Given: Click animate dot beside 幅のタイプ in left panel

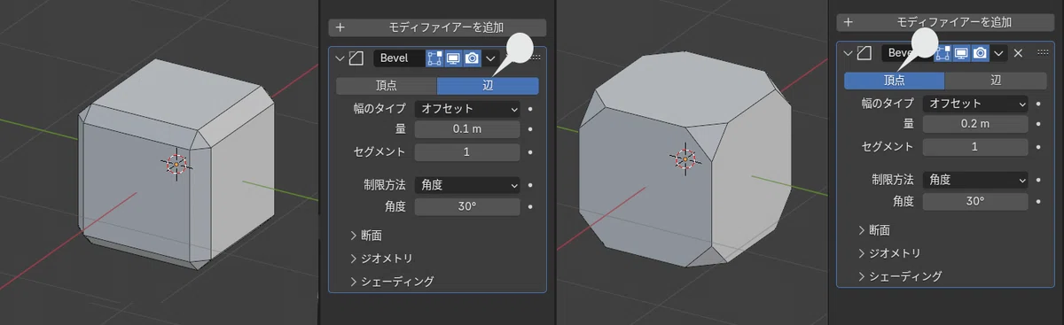Looking at the screenshot, I should tap(530, 109).
